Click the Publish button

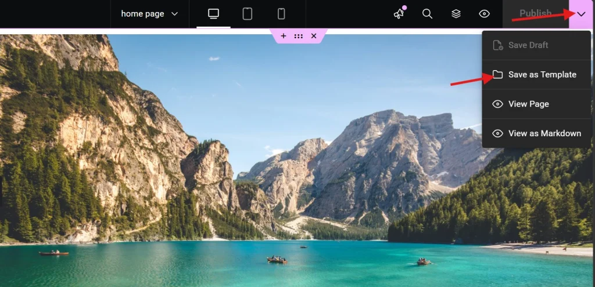[535, 14]
